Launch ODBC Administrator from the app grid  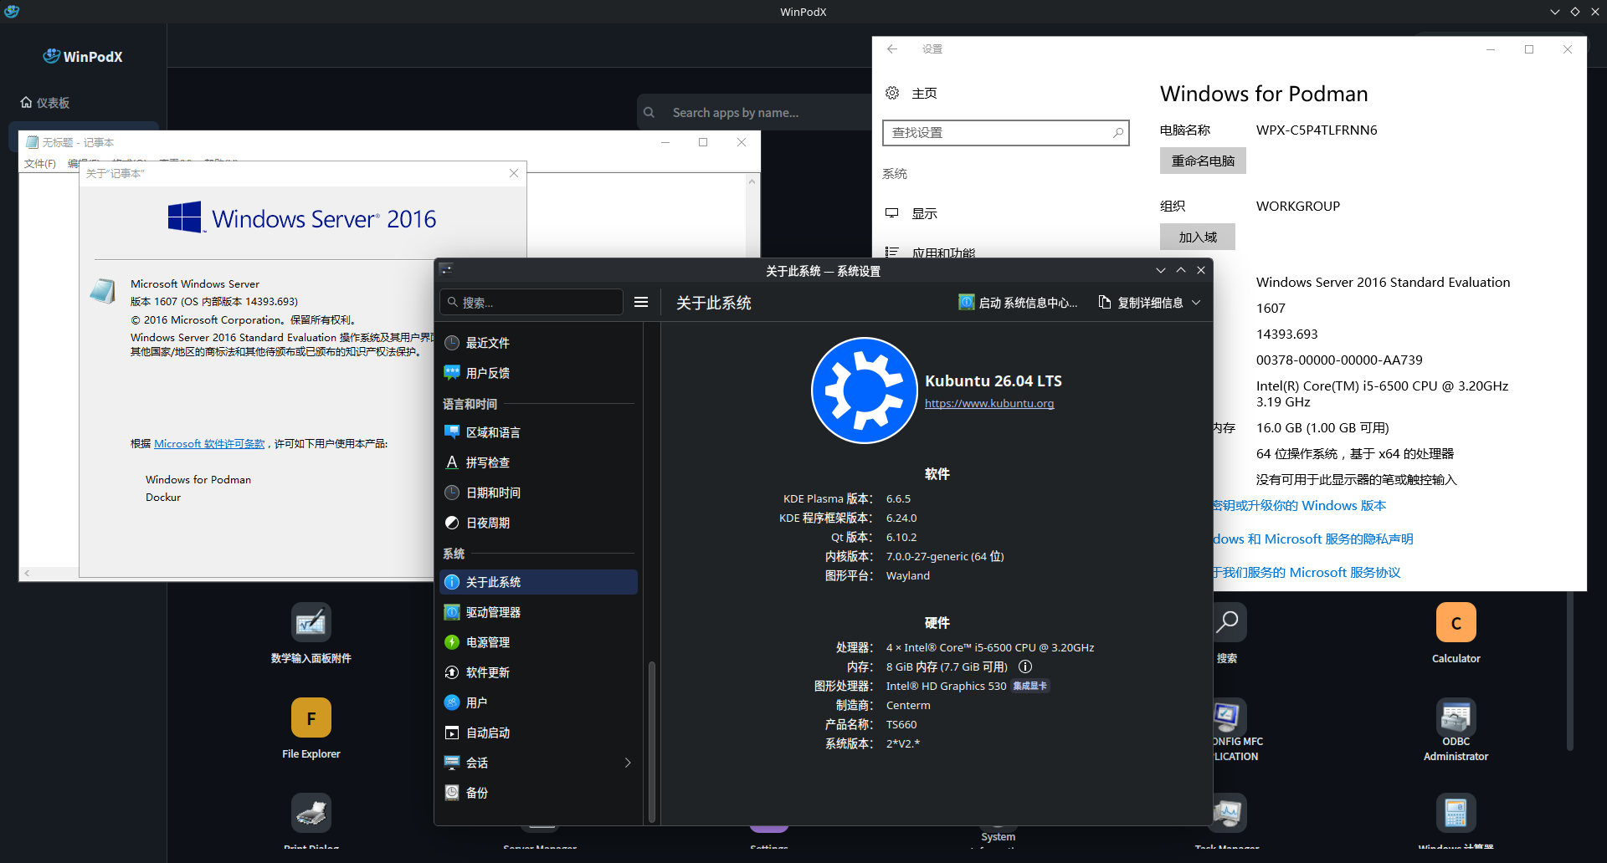coord(1456,718)
